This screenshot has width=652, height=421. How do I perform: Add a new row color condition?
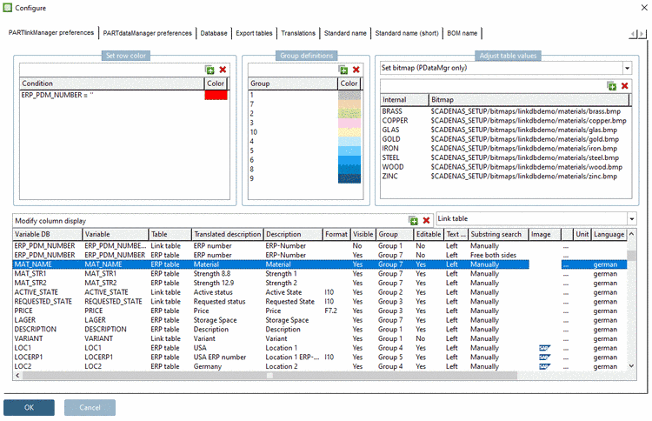[210, 70]
